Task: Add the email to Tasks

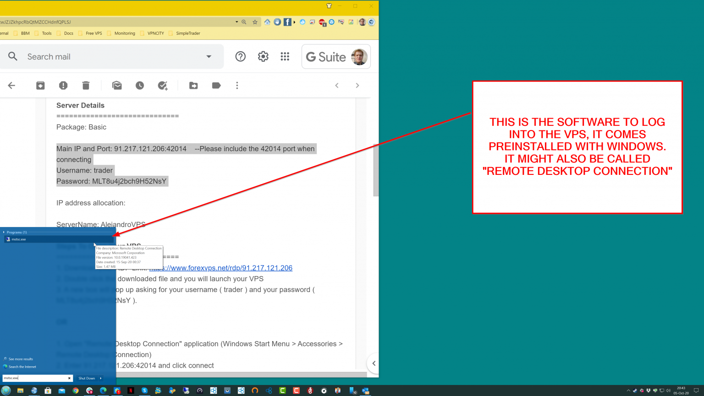Action: (163, 86)
